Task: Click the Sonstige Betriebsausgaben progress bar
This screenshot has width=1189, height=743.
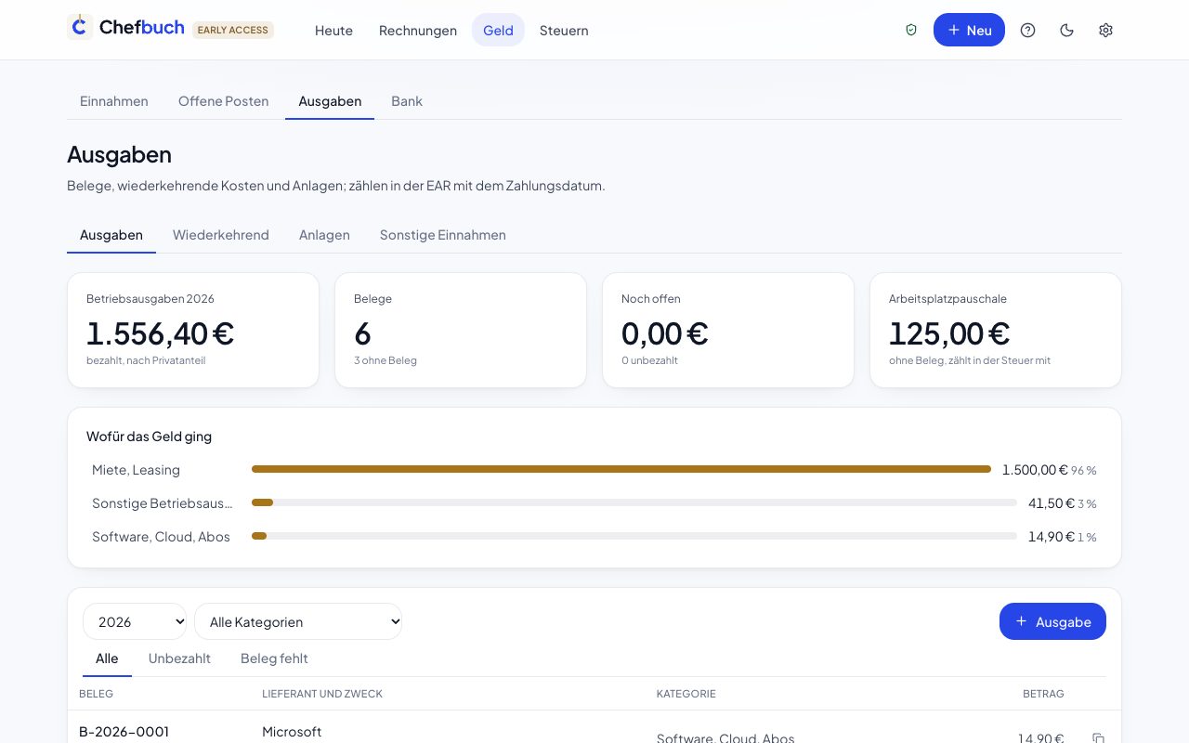Action: click(634, 503)
